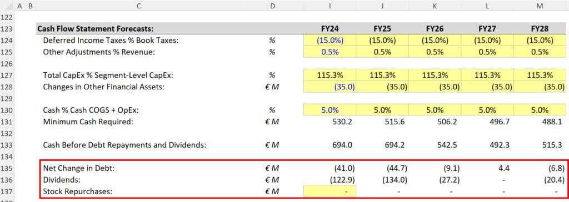Click FY27 Minimum Cash Required 496.7
The width and height of the screenshot is (569, 202).
pyautogui.click(x=500, y=122)
